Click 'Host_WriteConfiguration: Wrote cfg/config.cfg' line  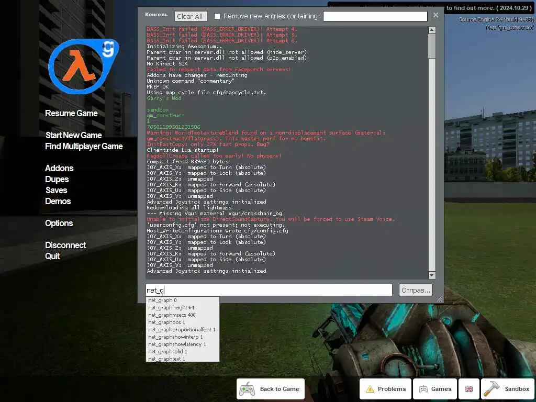[x=217, y=231]
